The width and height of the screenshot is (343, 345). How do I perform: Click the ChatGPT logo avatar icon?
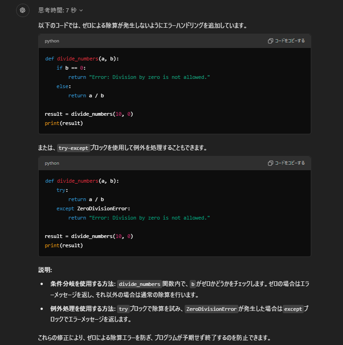(23, 10)
